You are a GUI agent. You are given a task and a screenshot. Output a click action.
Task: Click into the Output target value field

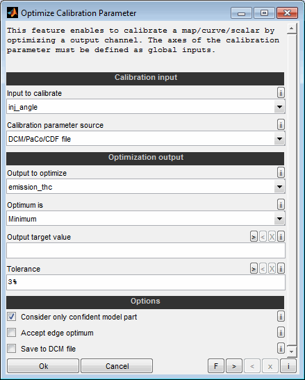(146, 250)
